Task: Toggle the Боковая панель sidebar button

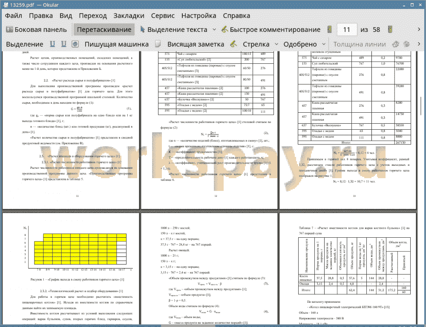Action: [36, 30]
